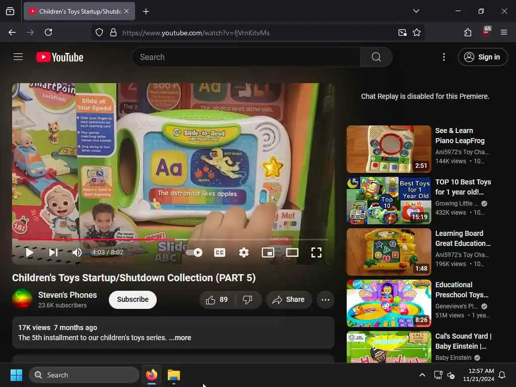Share this video

(x=289, y=299)
